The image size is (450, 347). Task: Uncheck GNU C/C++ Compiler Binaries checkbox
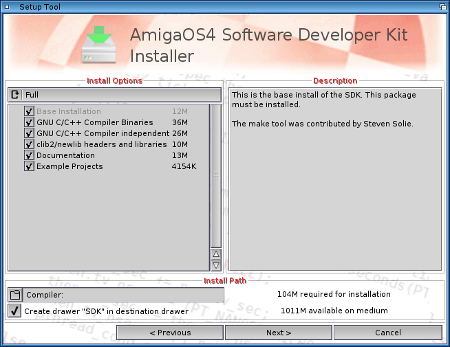pyautogui.click(x=29, y=122)
